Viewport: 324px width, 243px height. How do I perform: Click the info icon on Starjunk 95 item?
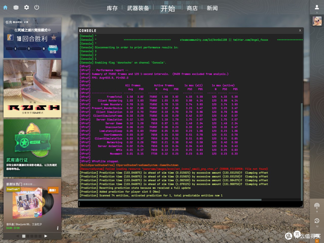pyautogui.click(x=58, y=228)
